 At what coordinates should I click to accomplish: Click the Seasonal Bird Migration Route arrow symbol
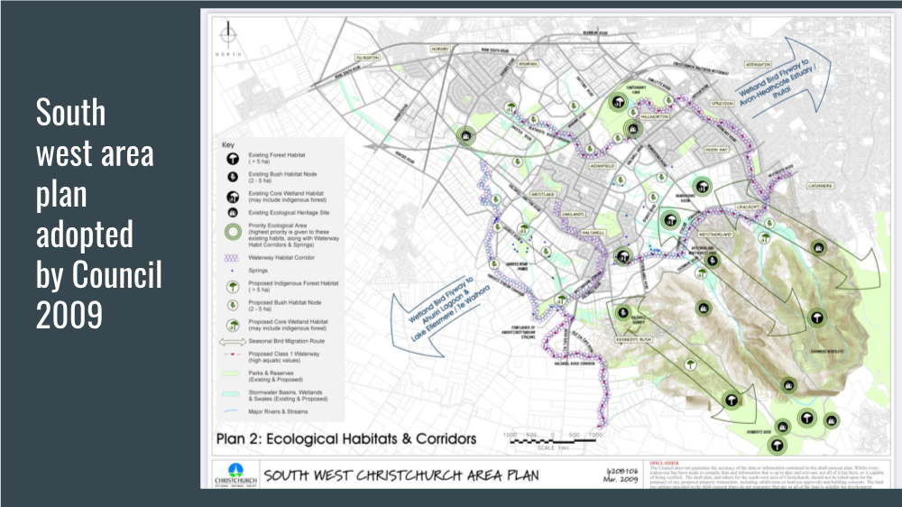(x=233, y=342)
